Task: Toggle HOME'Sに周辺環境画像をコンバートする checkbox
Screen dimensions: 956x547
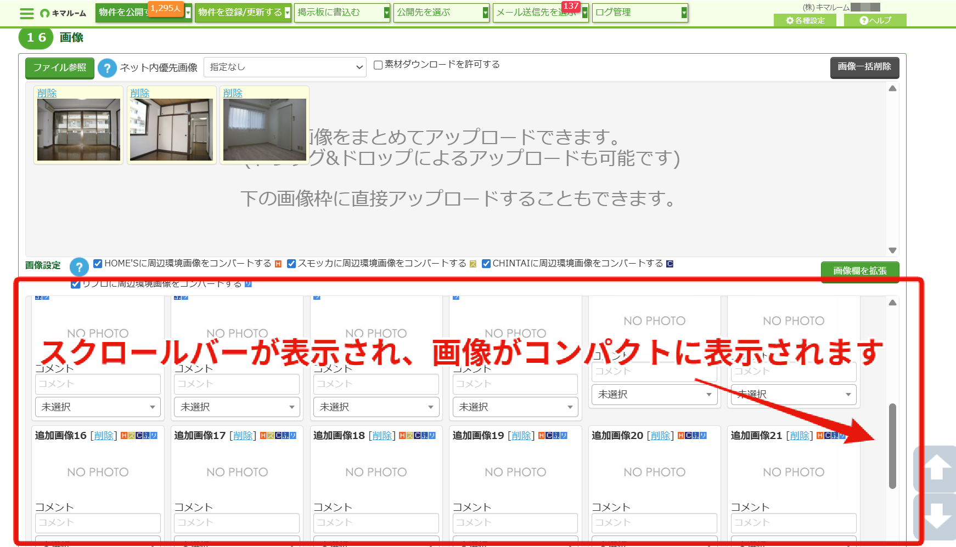Action: point(98,264)
